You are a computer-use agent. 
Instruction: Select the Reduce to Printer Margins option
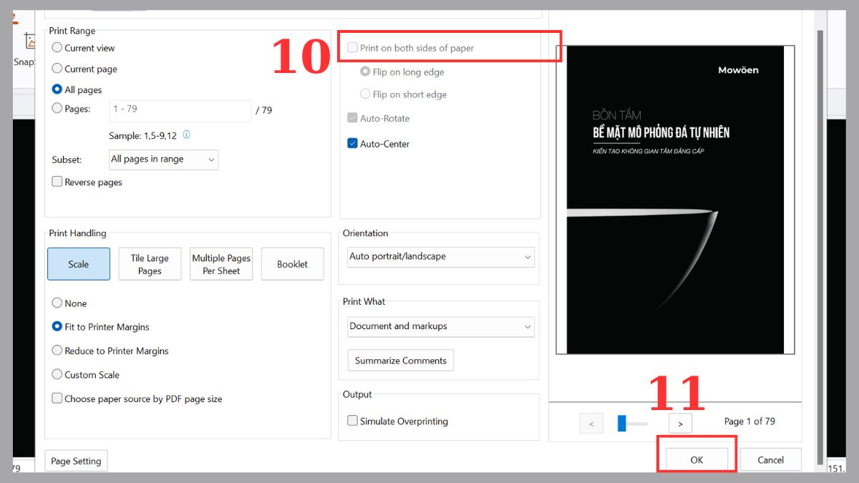coord(57,351)
